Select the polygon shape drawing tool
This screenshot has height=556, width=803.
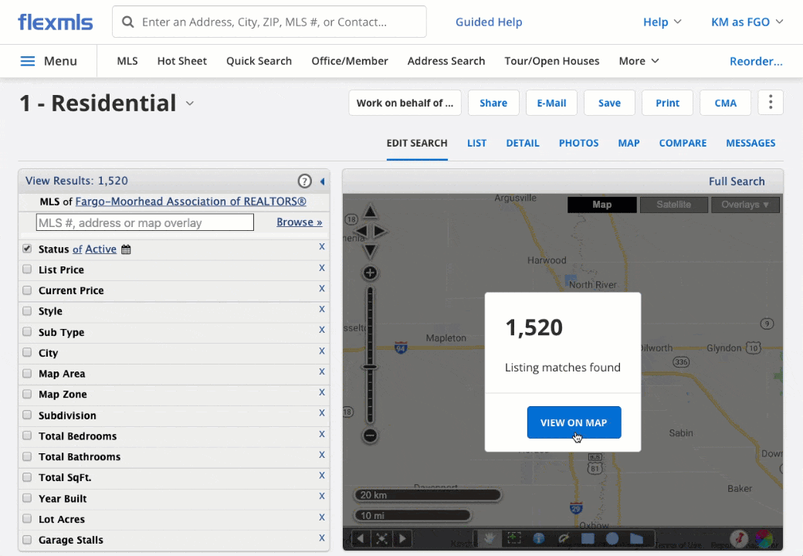[x=635, y=538]
